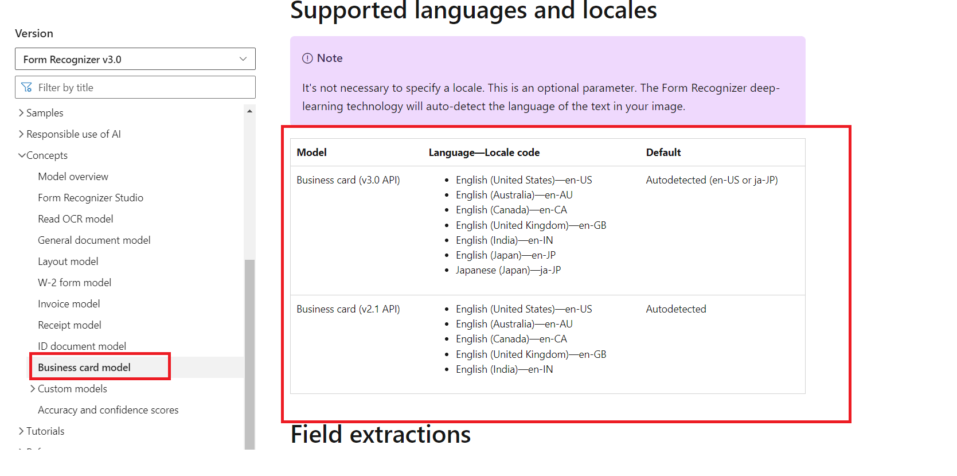Open the Model overview page

73,177
